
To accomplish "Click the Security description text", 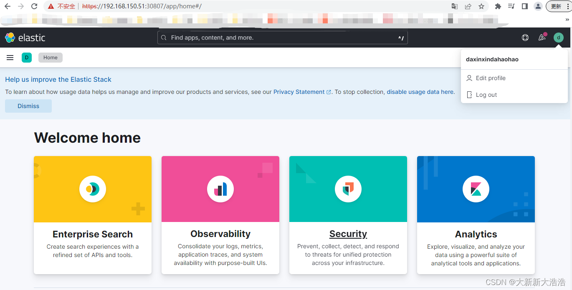I will click(x=348, y=255).
